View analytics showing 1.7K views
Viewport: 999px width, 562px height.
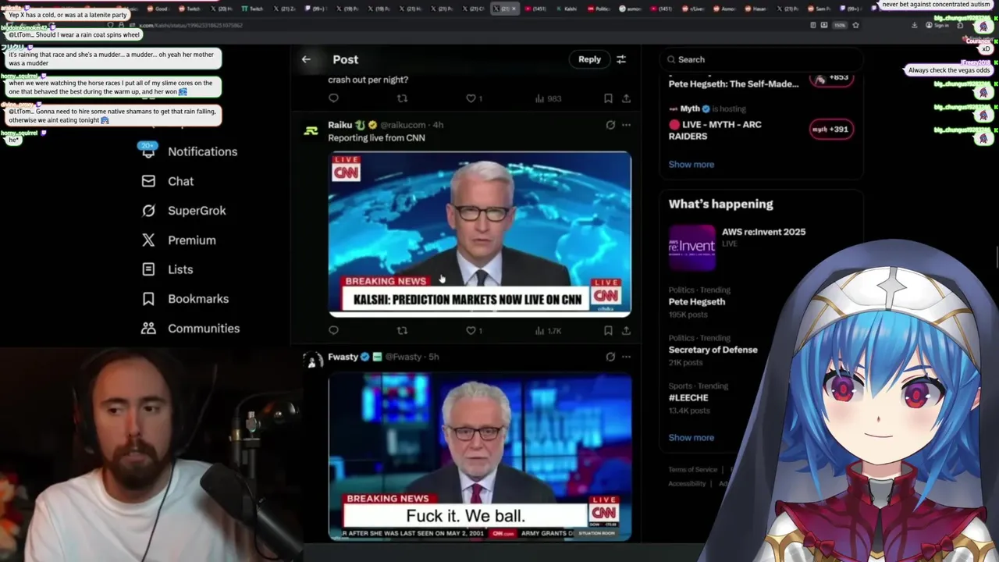point(548,331)
